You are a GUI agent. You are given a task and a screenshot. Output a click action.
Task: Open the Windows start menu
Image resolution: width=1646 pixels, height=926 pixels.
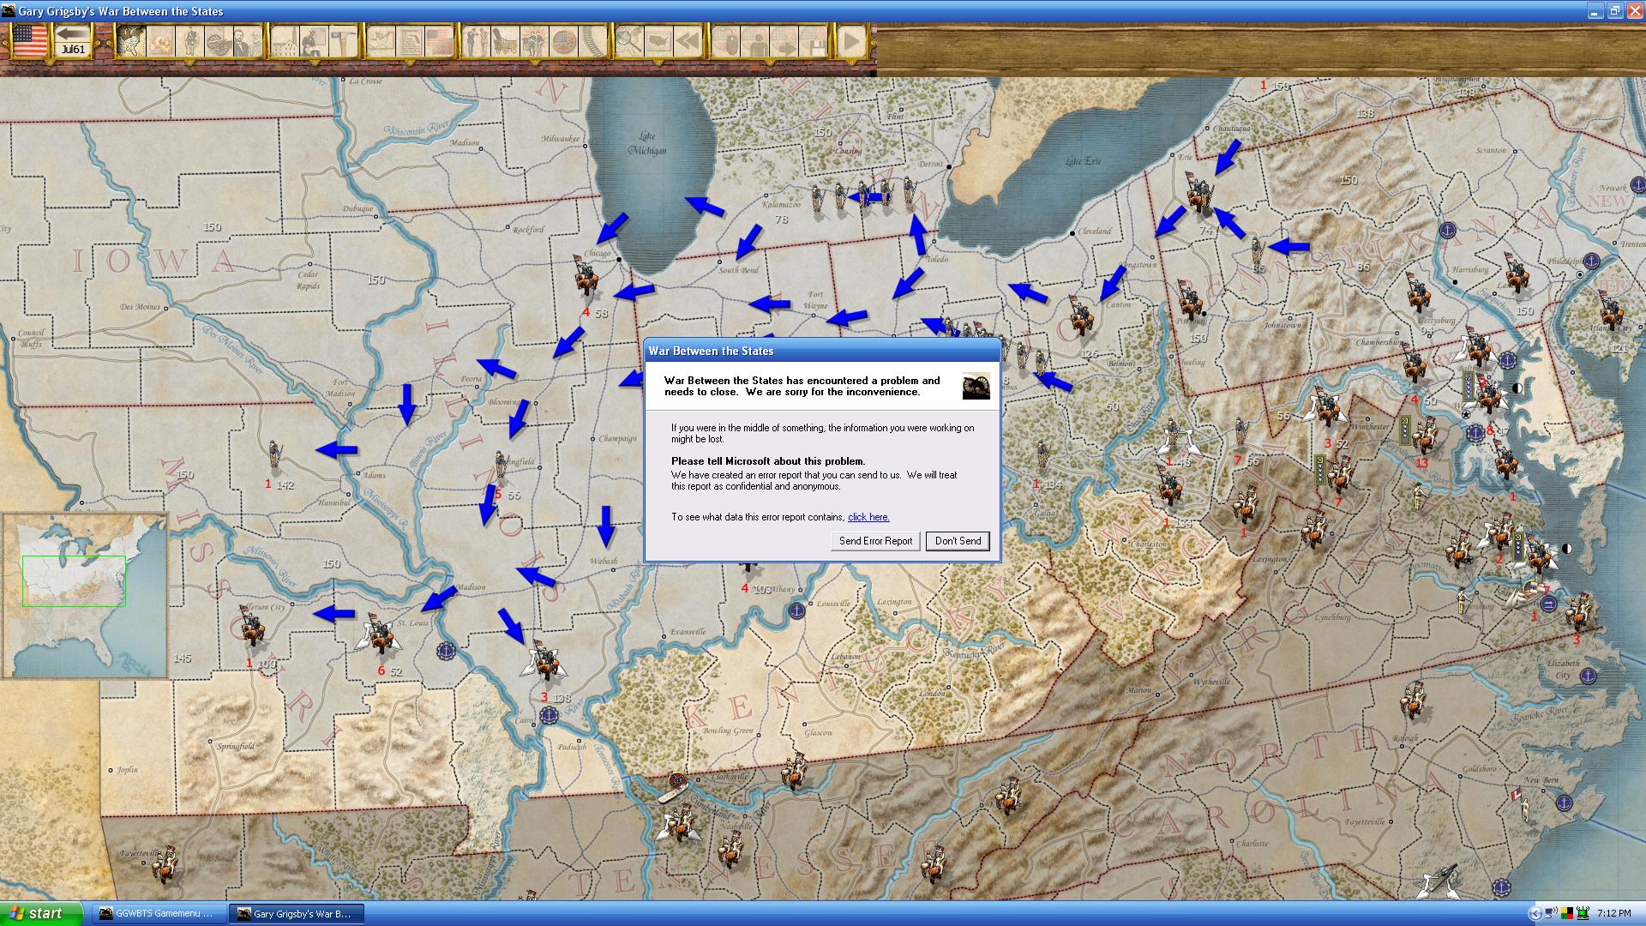(41, 913)
